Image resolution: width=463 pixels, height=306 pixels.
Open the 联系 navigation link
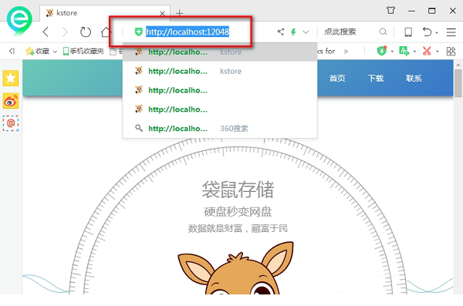point(414,78)
